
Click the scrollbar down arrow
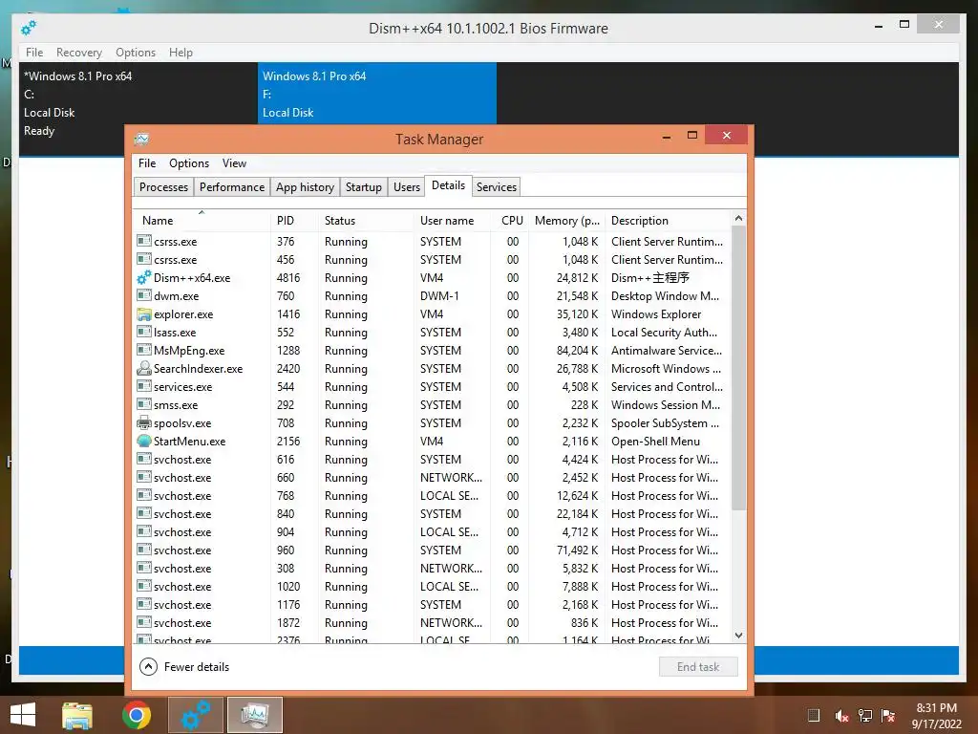(x=738, y=636)
